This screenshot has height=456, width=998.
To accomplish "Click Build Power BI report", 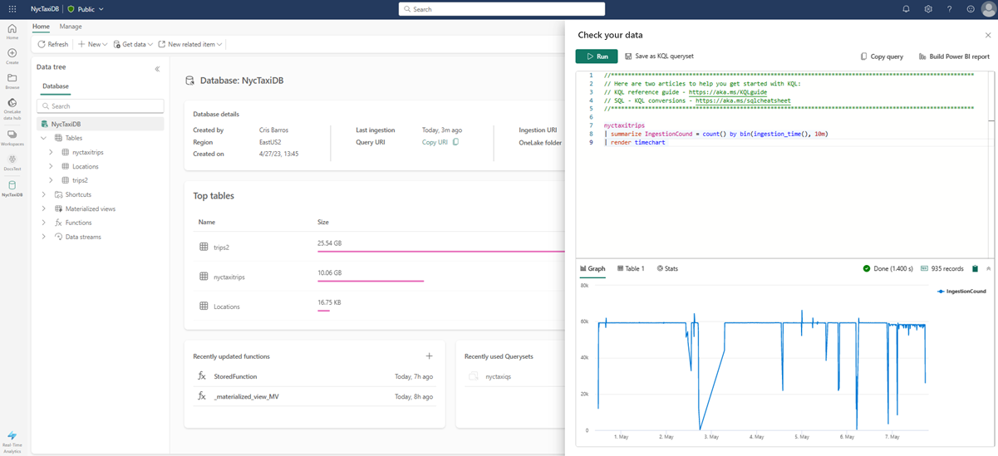I will (x=954, y=56).
